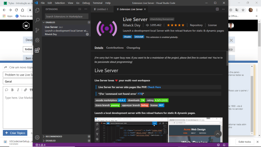Open the View menu
Screen dimensions: 261x147
pos(70,3)
